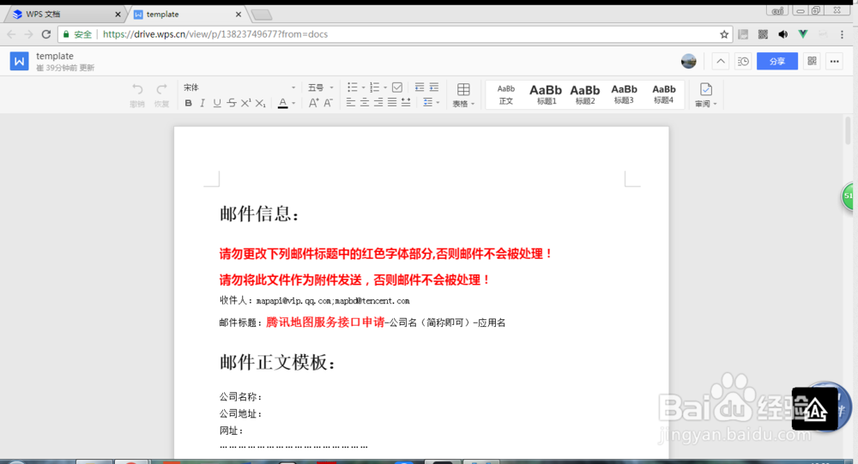Screen dimensions: 858x464
Task: Apply the 标题3 heading style
Action: pyautogui.click(x=624, y=94)
